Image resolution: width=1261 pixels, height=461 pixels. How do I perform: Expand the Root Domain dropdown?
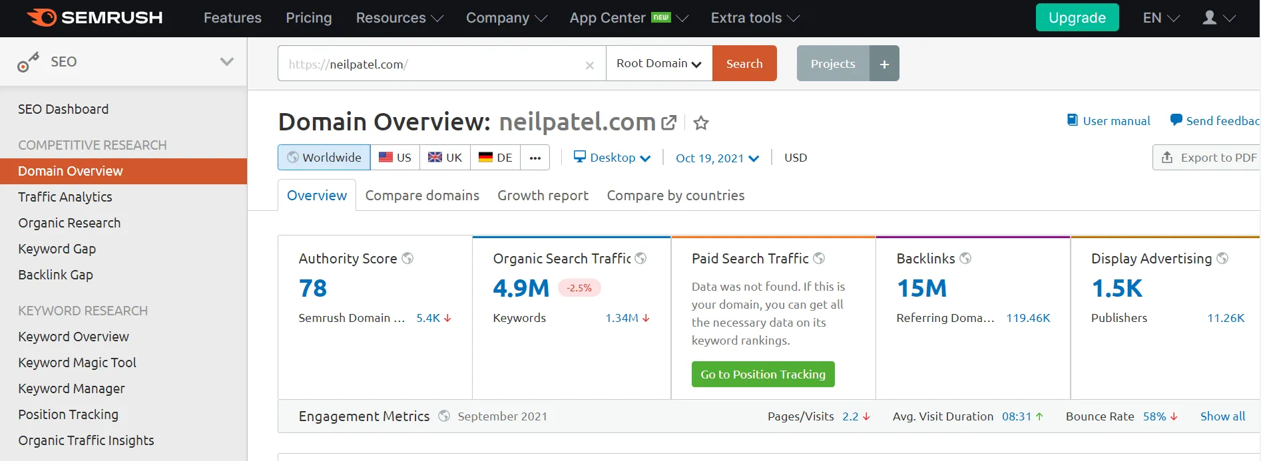[x=658, y=64]
